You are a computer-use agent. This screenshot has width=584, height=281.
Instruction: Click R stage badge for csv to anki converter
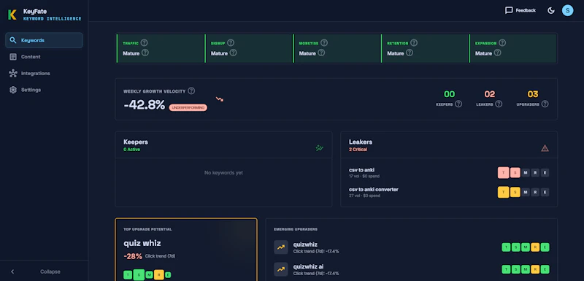(x=535, y=192)
